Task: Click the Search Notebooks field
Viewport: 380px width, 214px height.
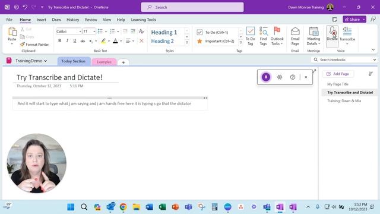Action: click(344, 59)
